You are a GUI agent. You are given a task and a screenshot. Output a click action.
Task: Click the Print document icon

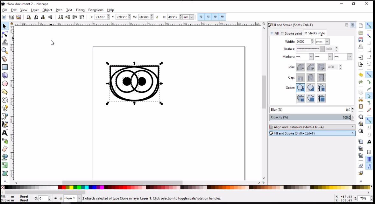361,47
